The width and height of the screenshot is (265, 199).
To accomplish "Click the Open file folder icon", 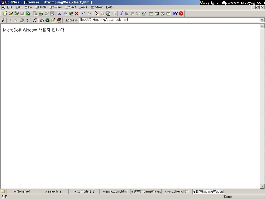I will [x=11, y=14].
